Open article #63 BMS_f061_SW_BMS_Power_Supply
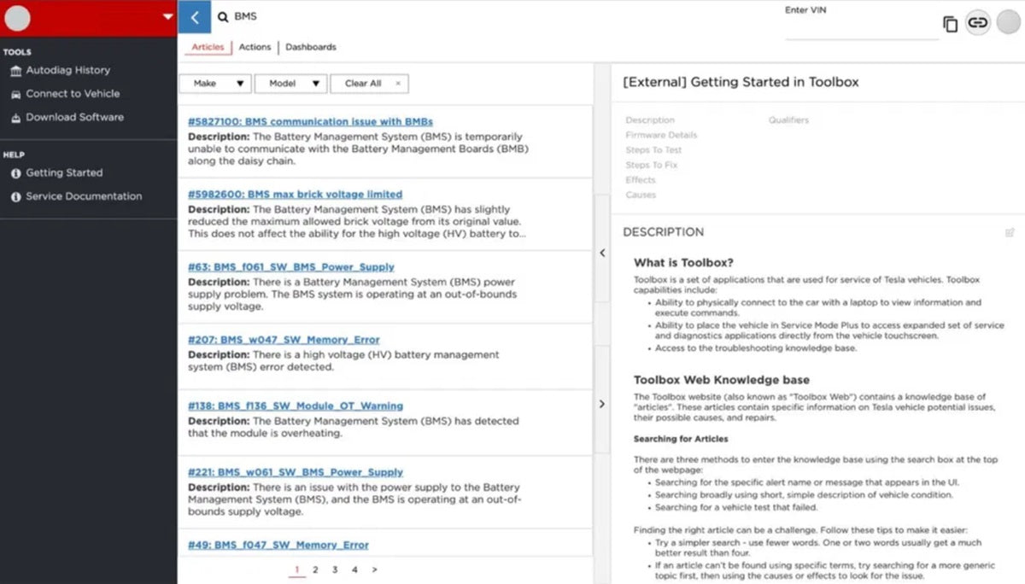 [291, 267]
